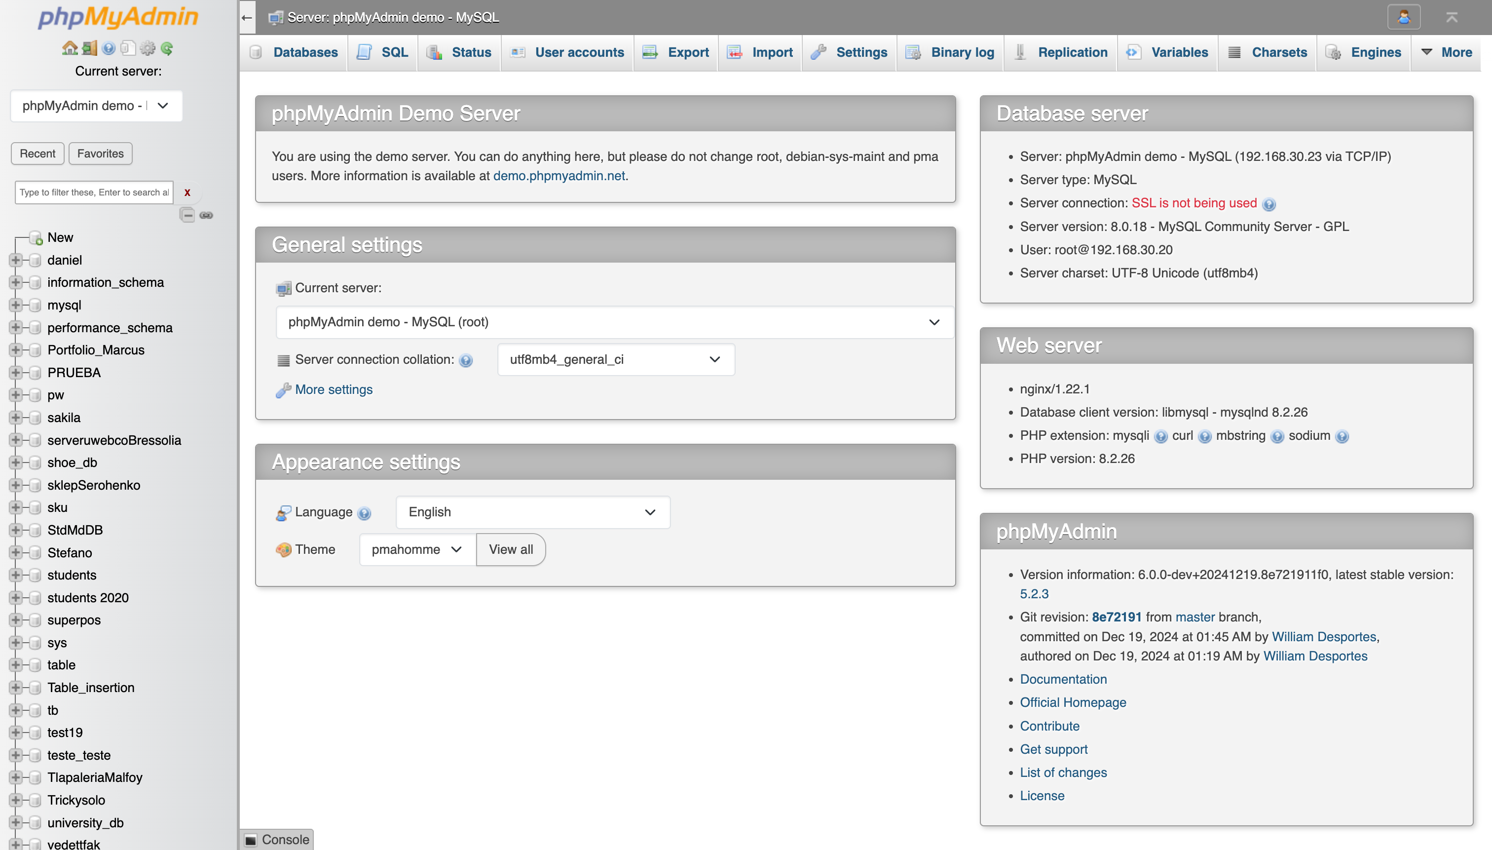This screenshot has height=850, width=1492.
Task: Open the More tab menu
Action: click(1447, 52)
